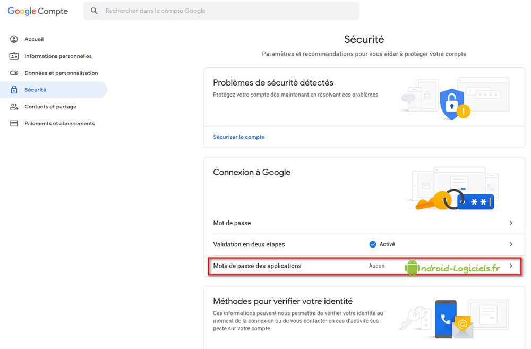531x349 pixels.
Task: Click the Google Compte logo
Action: click(x=38, y=11)
